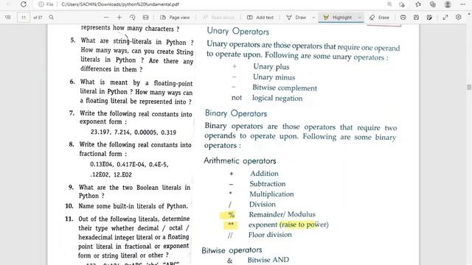
Task: Click the highlighted % symbol
Action: coord(231,214)
